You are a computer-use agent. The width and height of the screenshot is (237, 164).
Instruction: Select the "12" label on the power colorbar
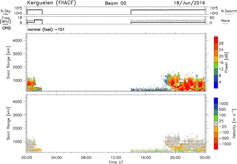coord(221,69)
